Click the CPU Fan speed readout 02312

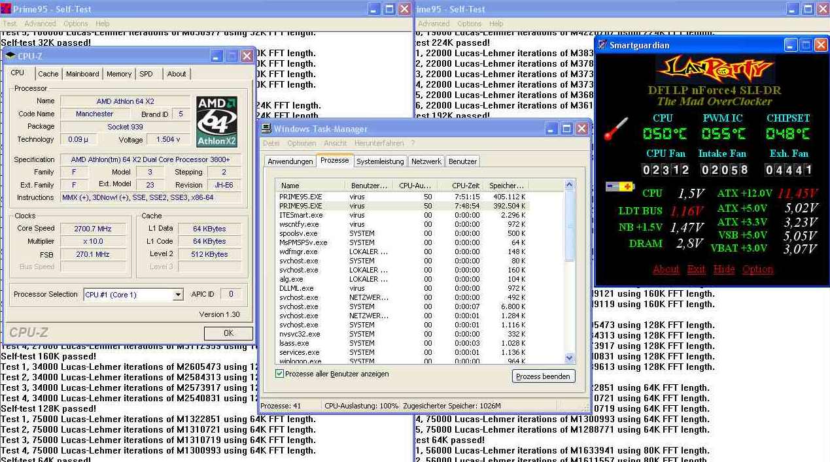666,170
